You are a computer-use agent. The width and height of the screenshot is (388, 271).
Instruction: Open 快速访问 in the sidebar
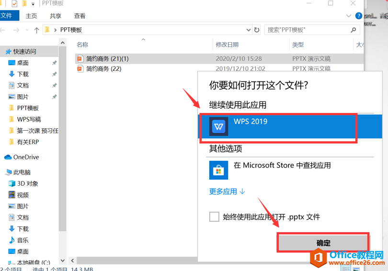(24, 51)
